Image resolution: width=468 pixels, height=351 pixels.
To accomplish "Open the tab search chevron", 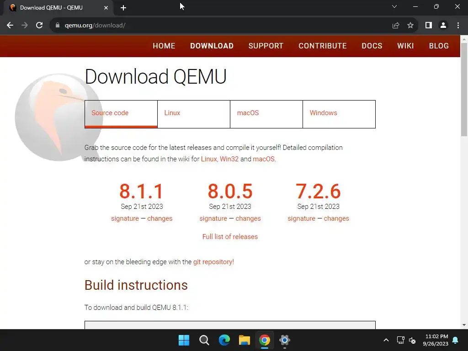I will click(x=394, y=6).
